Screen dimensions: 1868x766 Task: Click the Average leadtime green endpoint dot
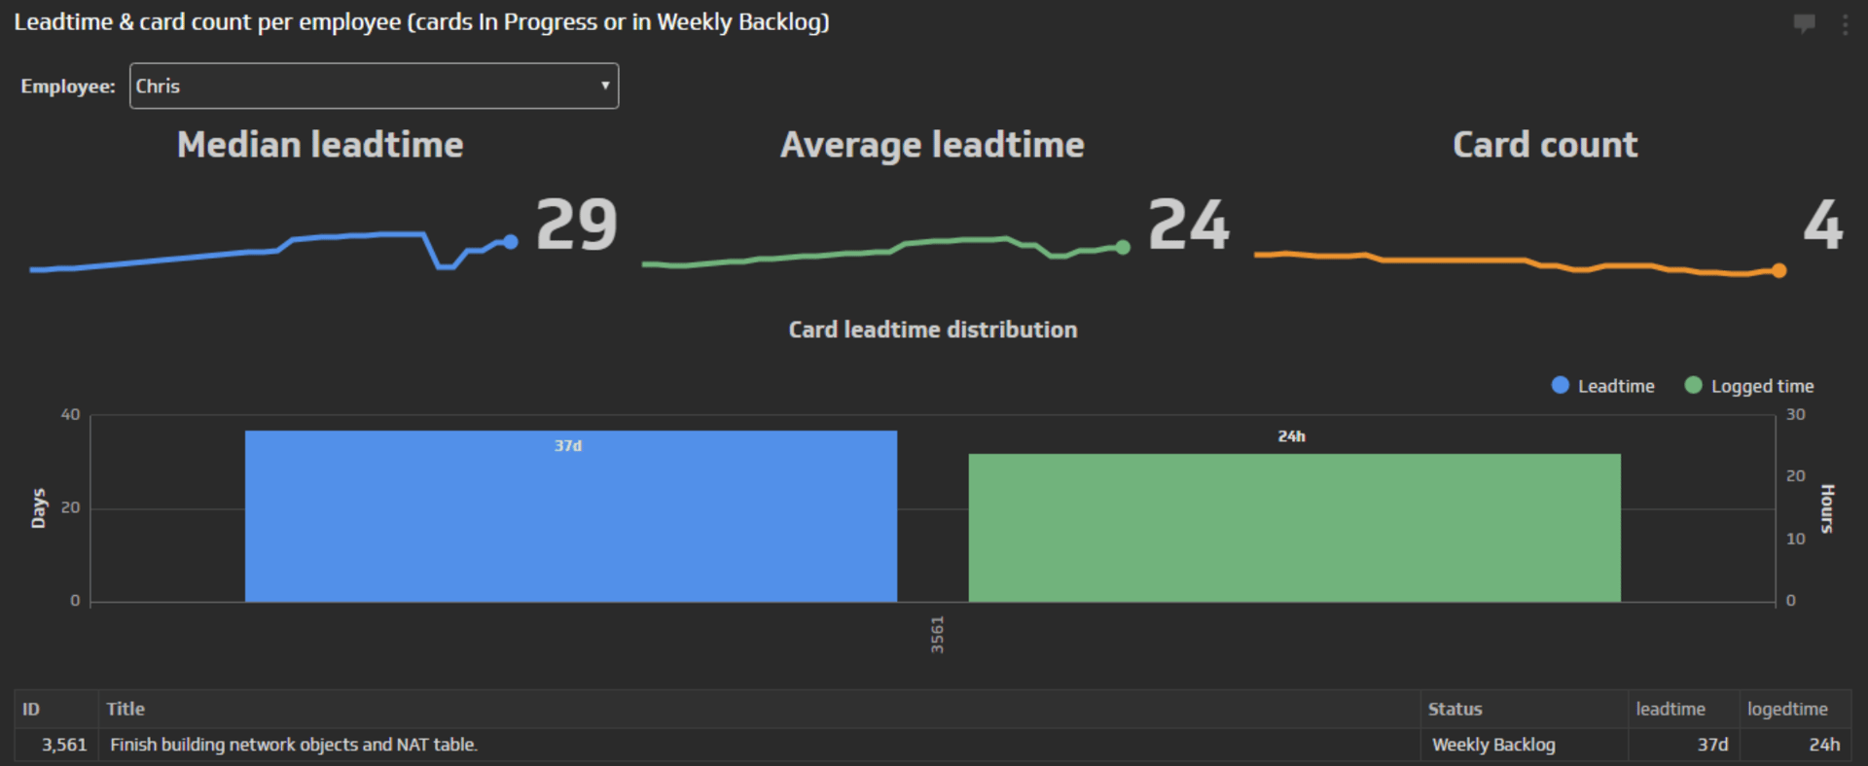pos(1123,248)
